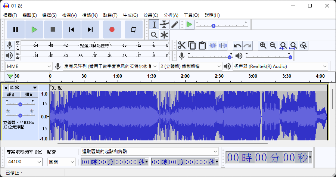
Task: Zoom out with the minus magnifier
Action: click(x=273, y=46)
